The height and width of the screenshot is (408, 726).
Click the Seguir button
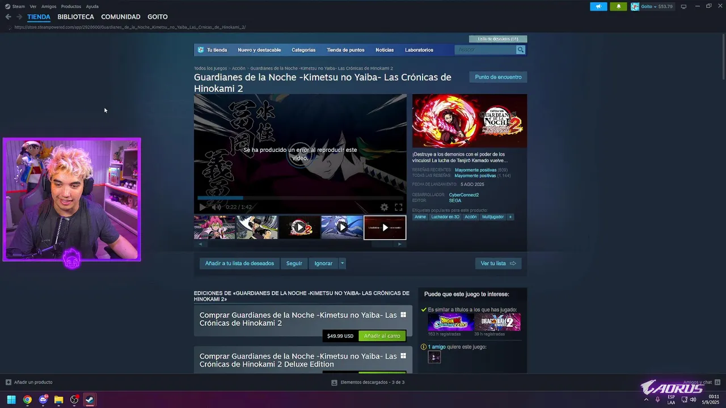coord(294,263)
